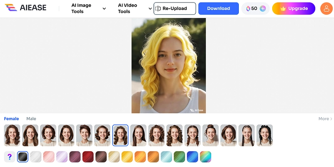Pick the rainbow gradient hair color swatch

[205, 157]
